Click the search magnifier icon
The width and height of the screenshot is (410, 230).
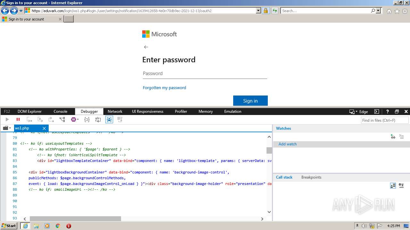[x=373, y=11]
